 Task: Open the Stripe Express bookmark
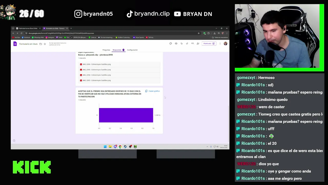point(139,38)
